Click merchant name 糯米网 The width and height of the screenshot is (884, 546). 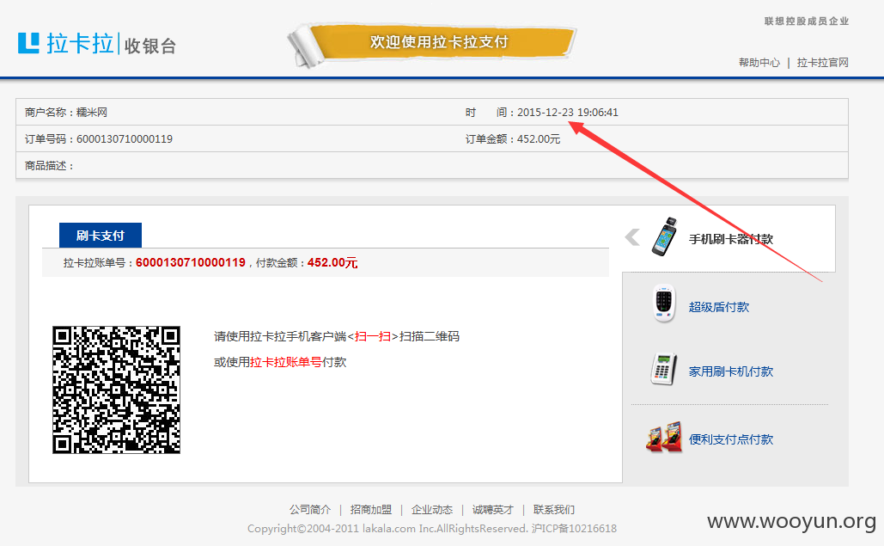[x=92, y=113]
